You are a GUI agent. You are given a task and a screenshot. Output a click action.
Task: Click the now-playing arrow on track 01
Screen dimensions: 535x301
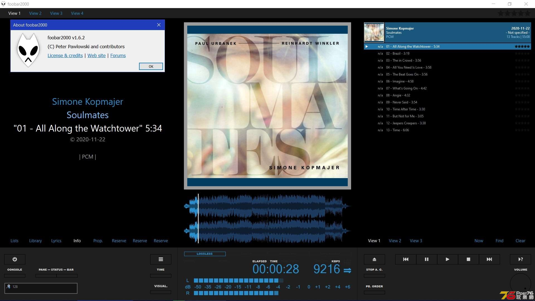click(x=367, y=47)
